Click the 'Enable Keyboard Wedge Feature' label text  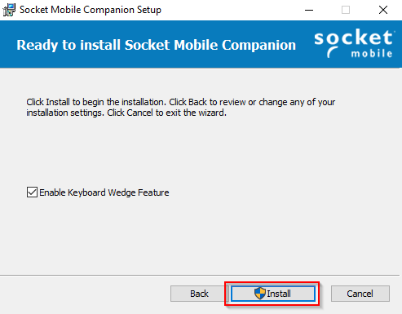pos(104,192)
